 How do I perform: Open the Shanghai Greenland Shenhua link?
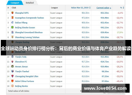(29, 33)
